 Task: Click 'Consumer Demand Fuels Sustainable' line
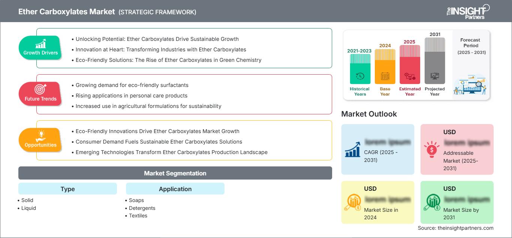159,142
